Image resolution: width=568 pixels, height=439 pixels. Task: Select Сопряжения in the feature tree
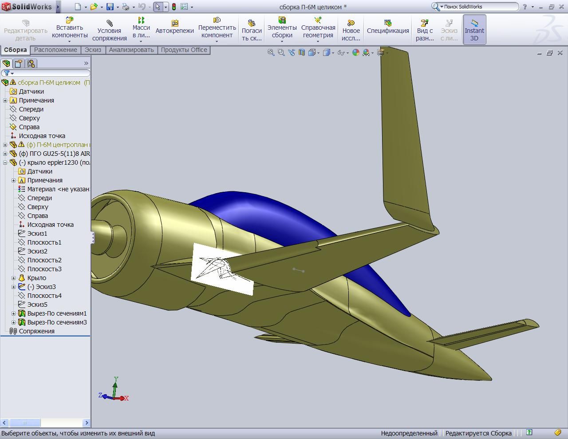(36, 331)
